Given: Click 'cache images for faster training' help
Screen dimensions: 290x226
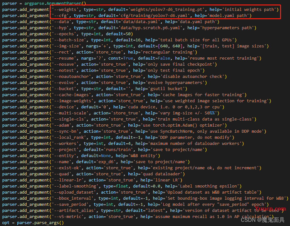Looking at the screenshot, I should tap(202, 95).
